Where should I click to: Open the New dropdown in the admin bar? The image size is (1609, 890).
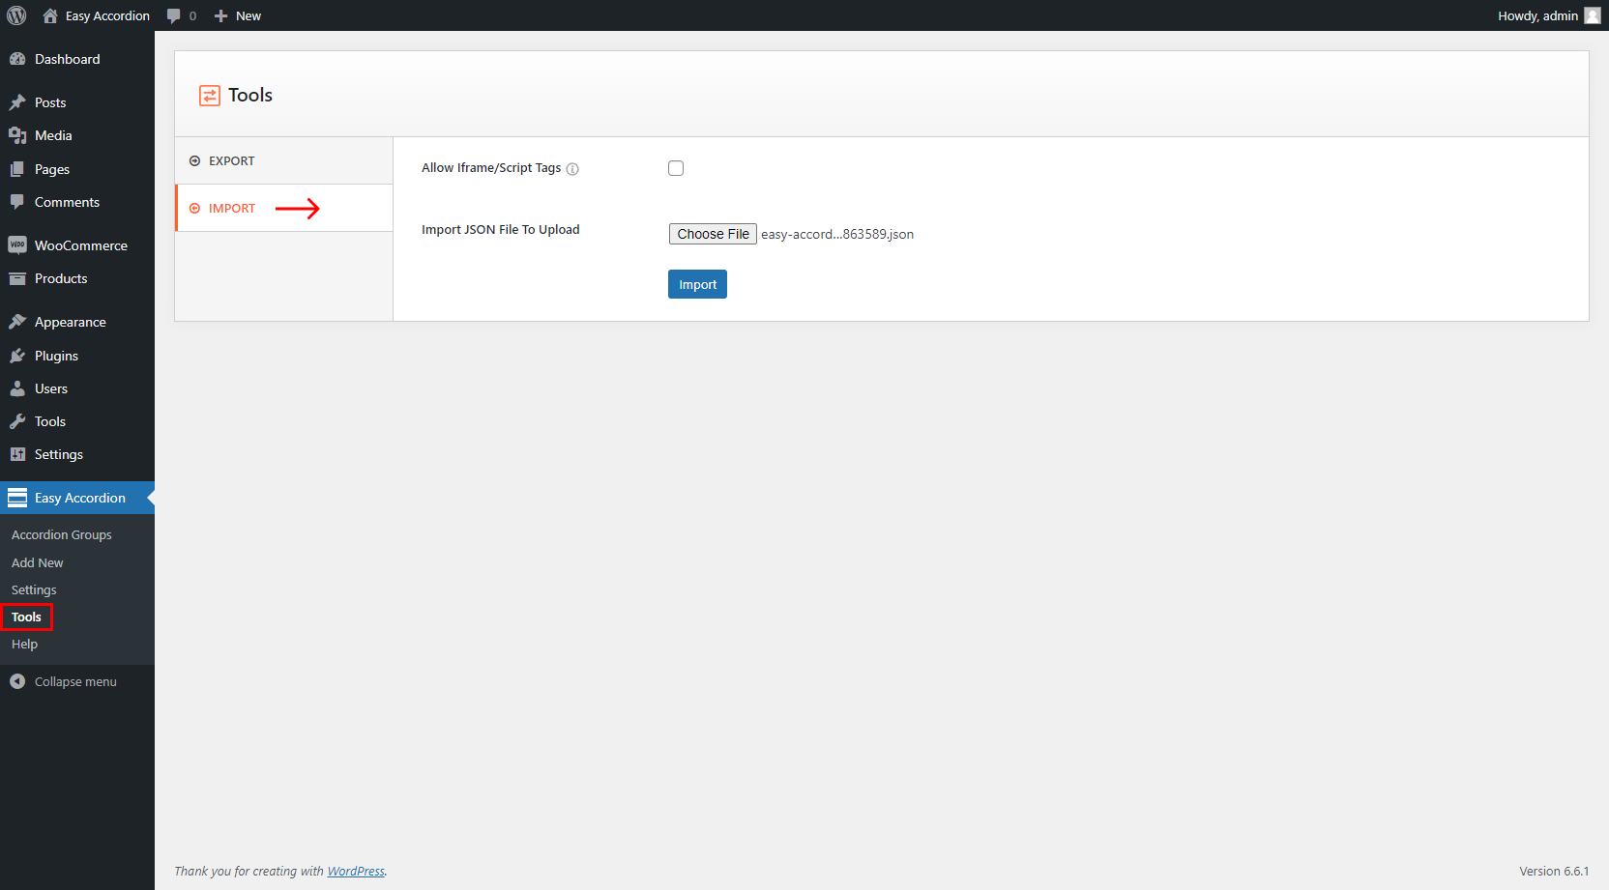click(x=237, y=15)
